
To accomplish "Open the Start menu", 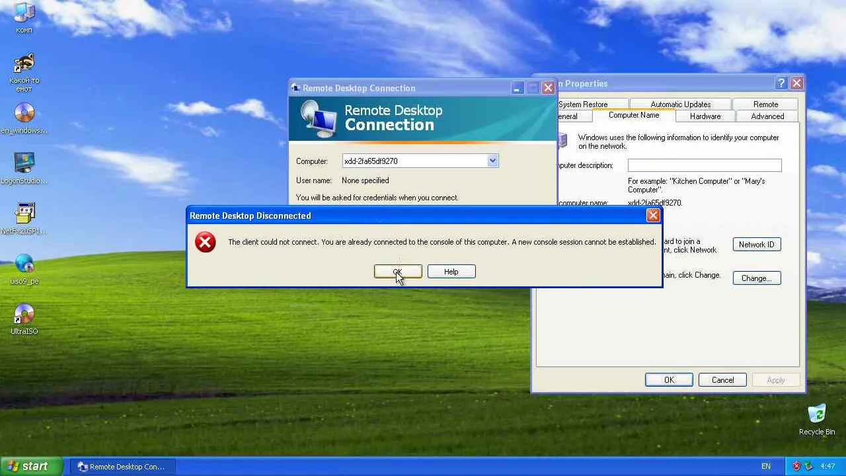I will tap(31, 466).
